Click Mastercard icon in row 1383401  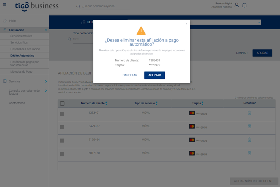coord(192,113)
